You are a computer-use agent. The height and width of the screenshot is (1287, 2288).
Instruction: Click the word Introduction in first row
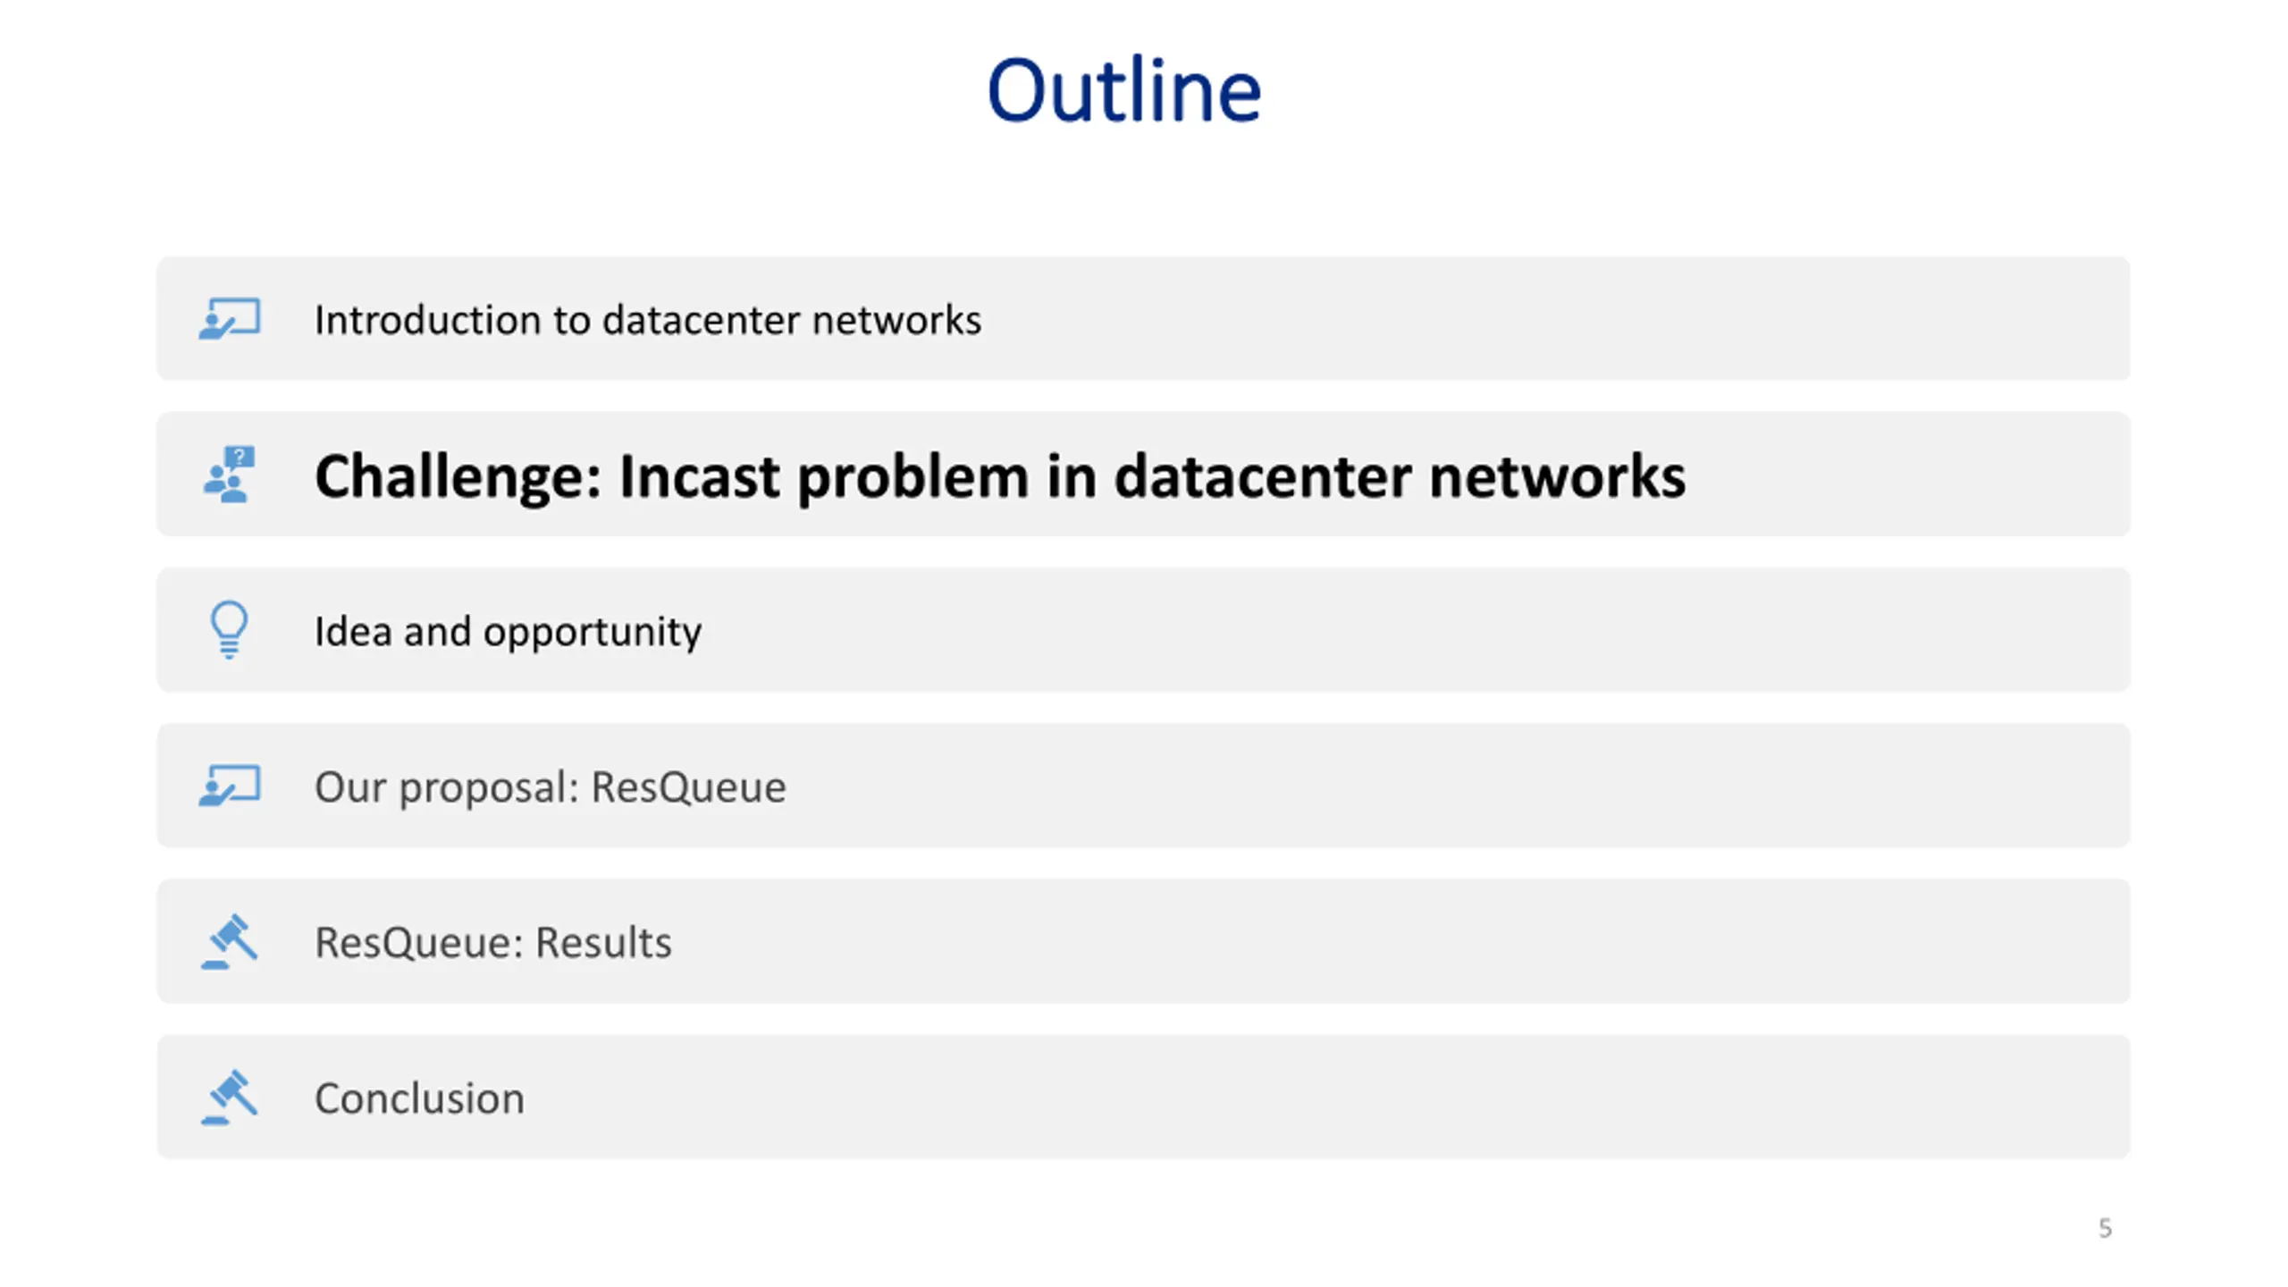tap(428, 320)
